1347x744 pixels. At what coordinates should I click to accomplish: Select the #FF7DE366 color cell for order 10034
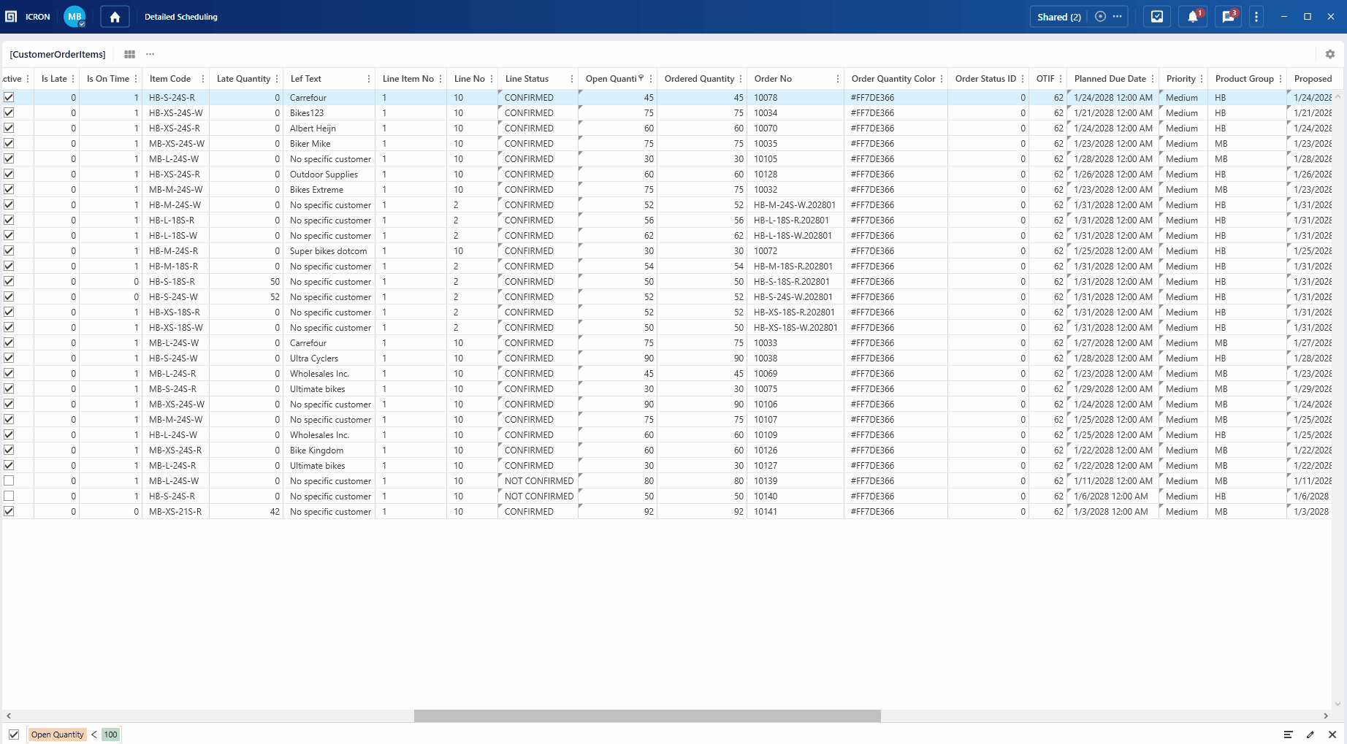[x=896, y=112]
